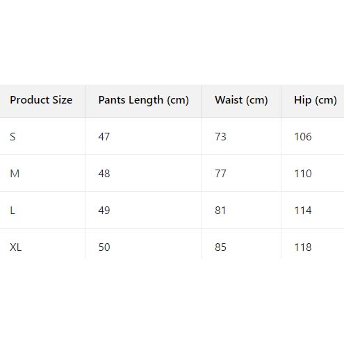Screen dimensions: 344x344
Task: Click pants length value 48
Action: [104, 174]
